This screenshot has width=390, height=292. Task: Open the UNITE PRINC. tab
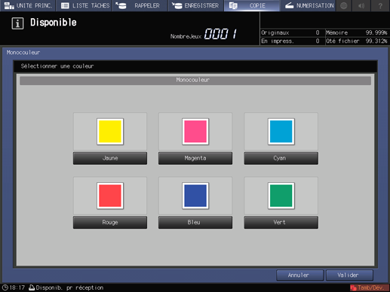28,5
